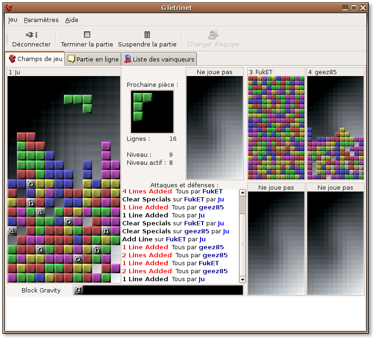Viewport: 373px width, 338px height.
Task: Click the 'Niveau actif : 8' value
Action: point(171,163)
